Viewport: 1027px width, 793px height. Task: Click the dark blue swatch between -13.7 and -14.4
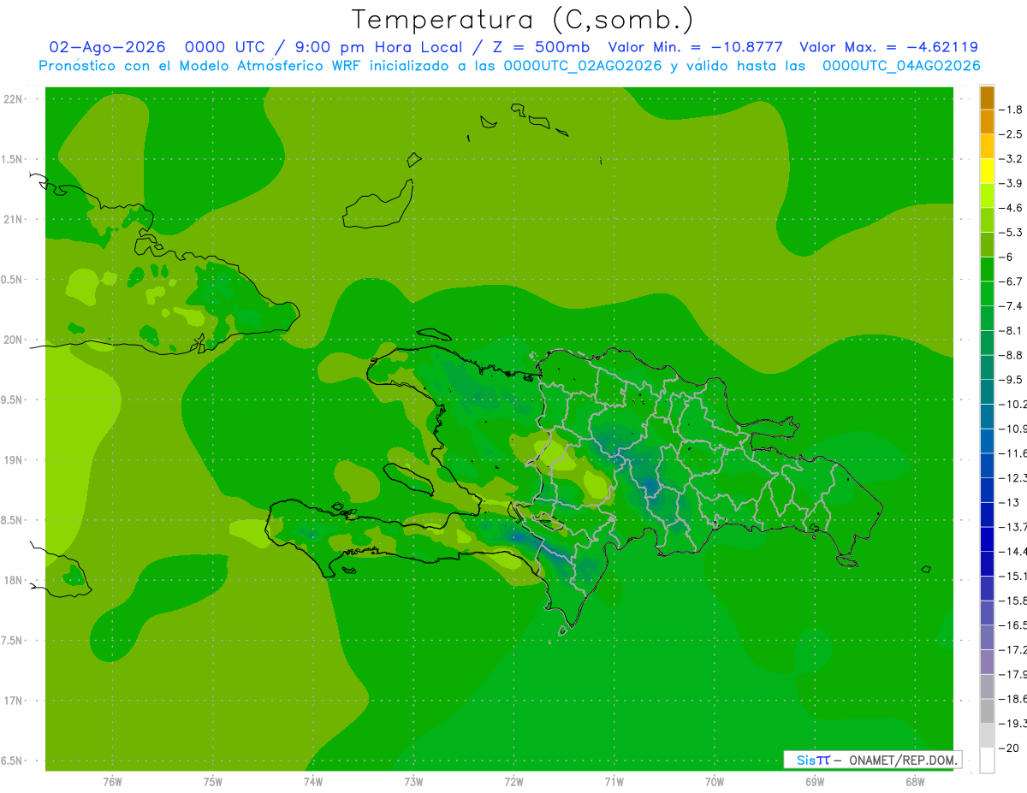987,539
